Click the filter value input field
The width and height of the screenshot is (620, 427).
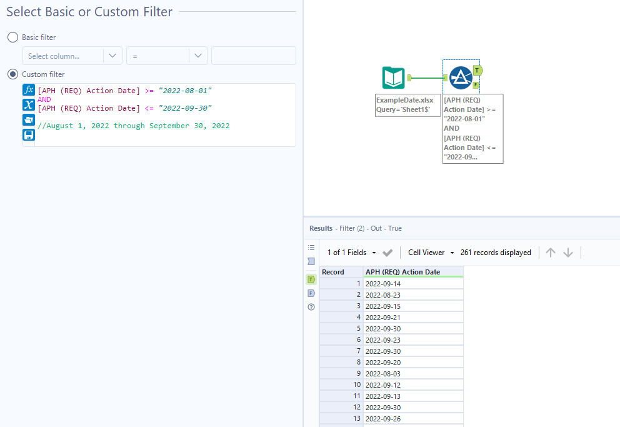coord(253,56)
